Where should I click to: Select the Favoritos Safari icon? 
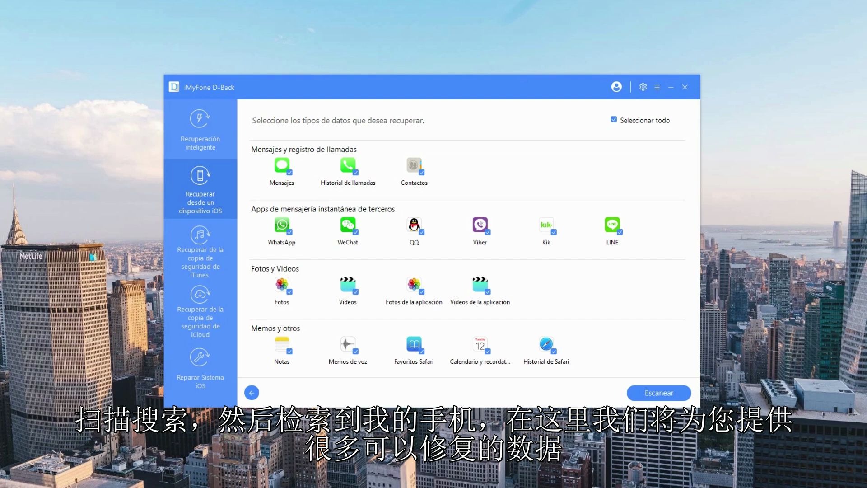click(x=414, y=344)
